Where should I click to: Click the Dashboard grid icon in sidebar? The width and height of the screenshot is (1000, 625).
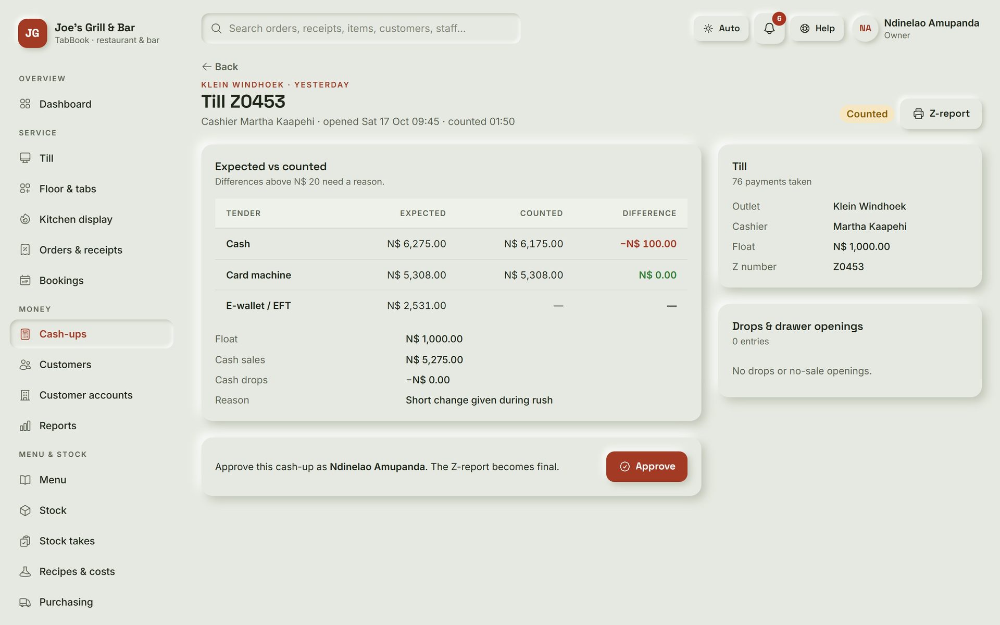pyautogui.click(x=25, y=104)
